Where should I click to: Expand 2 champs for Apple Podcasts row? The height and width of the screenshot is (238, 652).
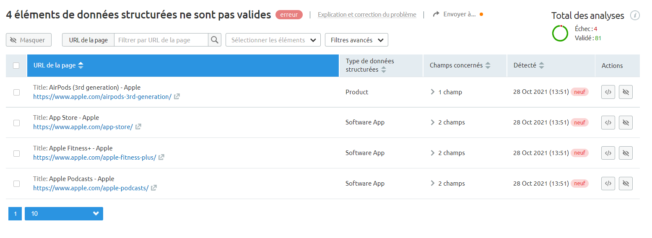point(447,184)
